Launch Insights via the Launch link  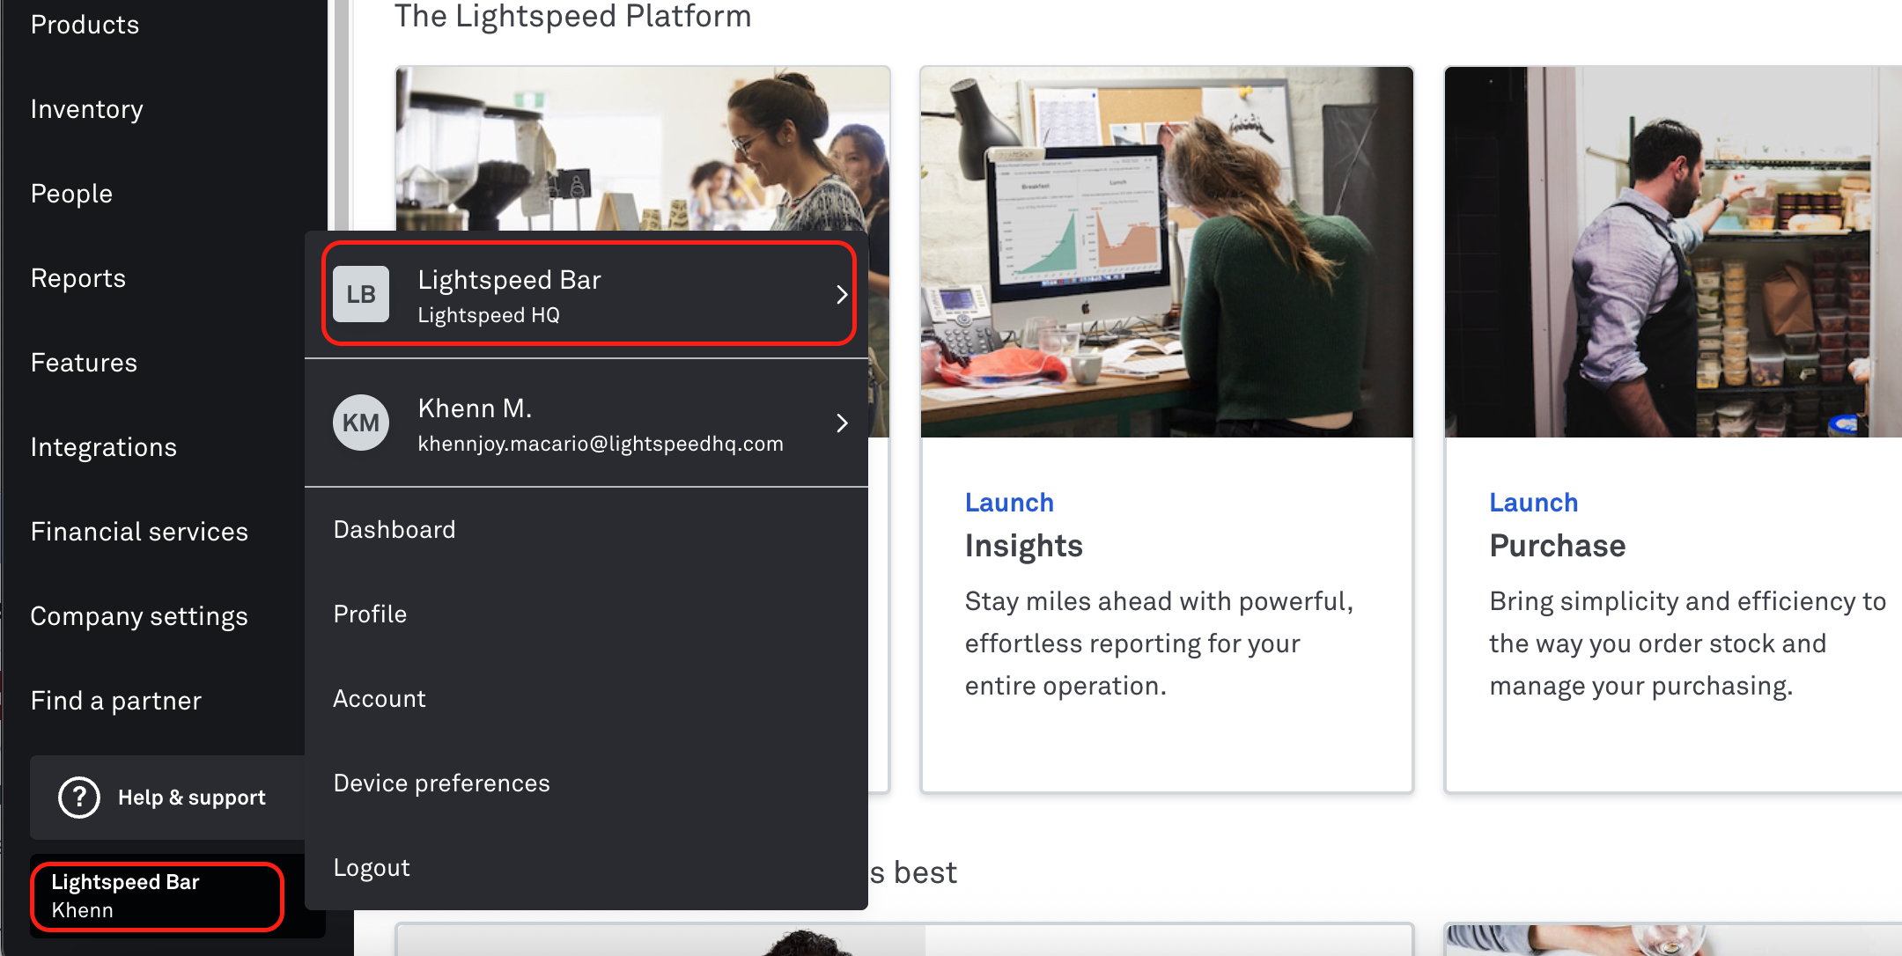pyautogui.click(x=1009, y=503)
